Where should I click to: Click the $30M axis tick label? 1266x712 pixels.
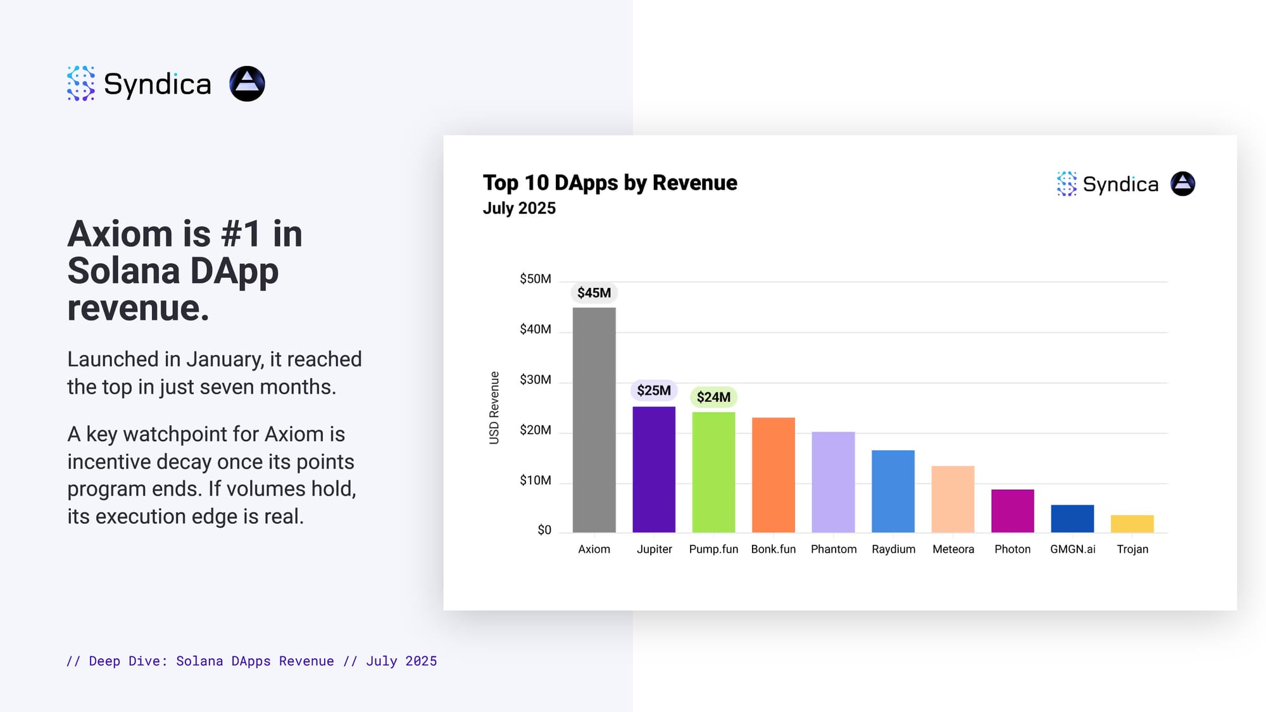tap(536, 380)
